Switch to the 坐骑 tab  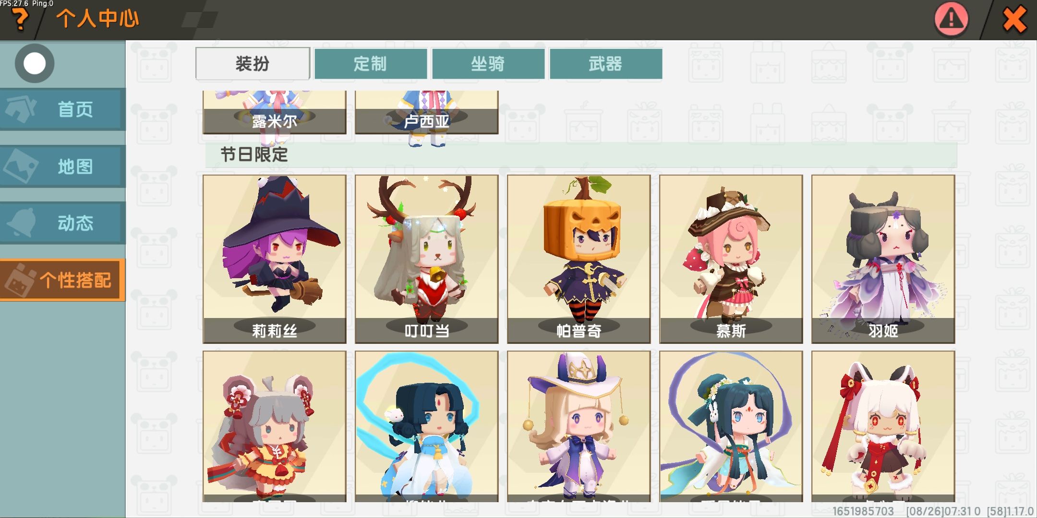488,63
